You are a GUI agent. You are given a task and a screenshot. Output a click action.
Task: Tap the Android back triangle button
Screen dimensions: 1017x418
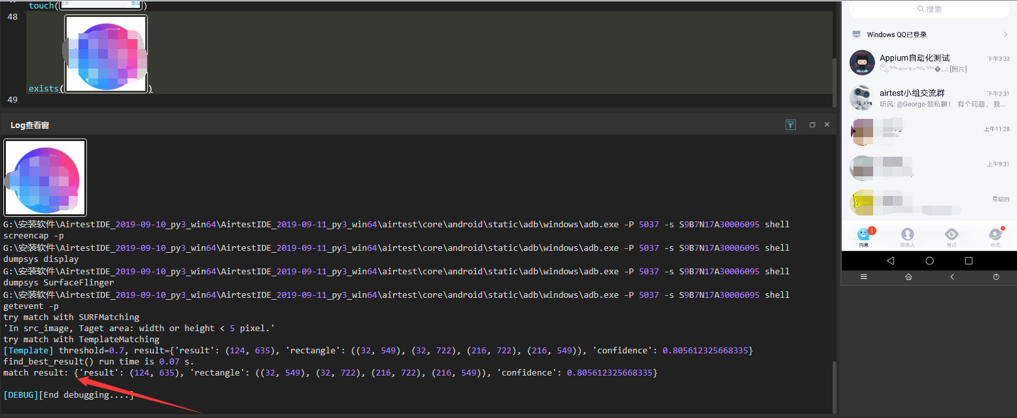(x=890, y=261)
